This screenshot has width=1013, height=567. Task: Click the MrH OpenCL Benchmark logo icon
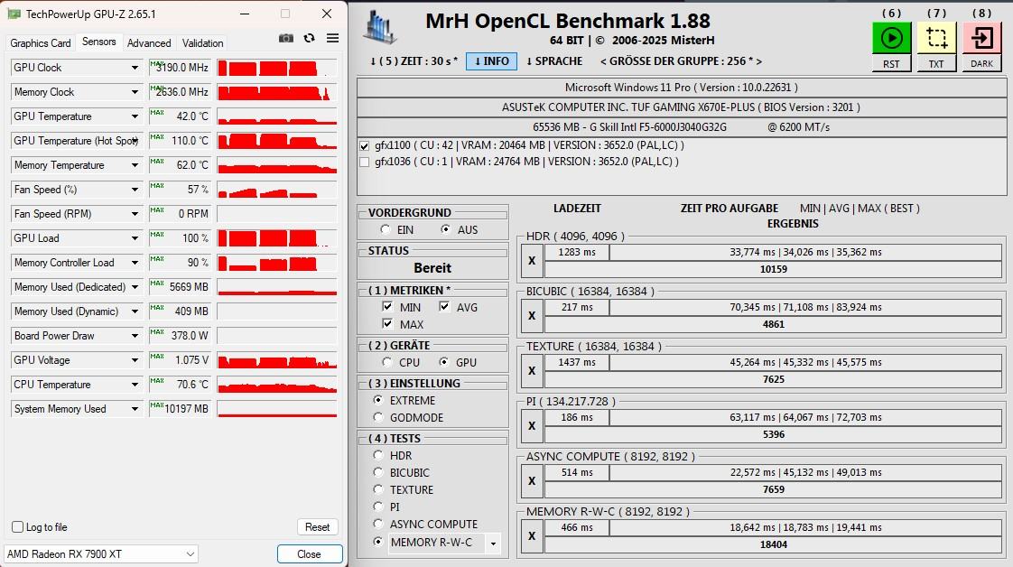pyautogui.click(x=380, y=28)
